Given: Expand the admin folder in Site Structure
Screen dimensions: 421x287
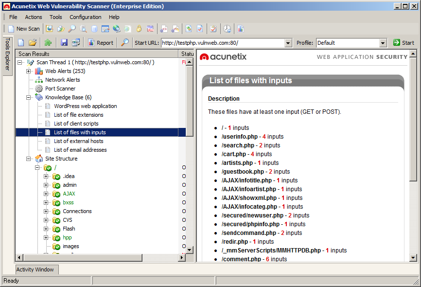Looking at the screenshot, I should pos(46,185).
